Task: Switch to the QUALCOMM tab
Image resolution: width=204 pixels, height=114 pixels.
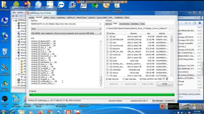Action: [x=102, y=17]
